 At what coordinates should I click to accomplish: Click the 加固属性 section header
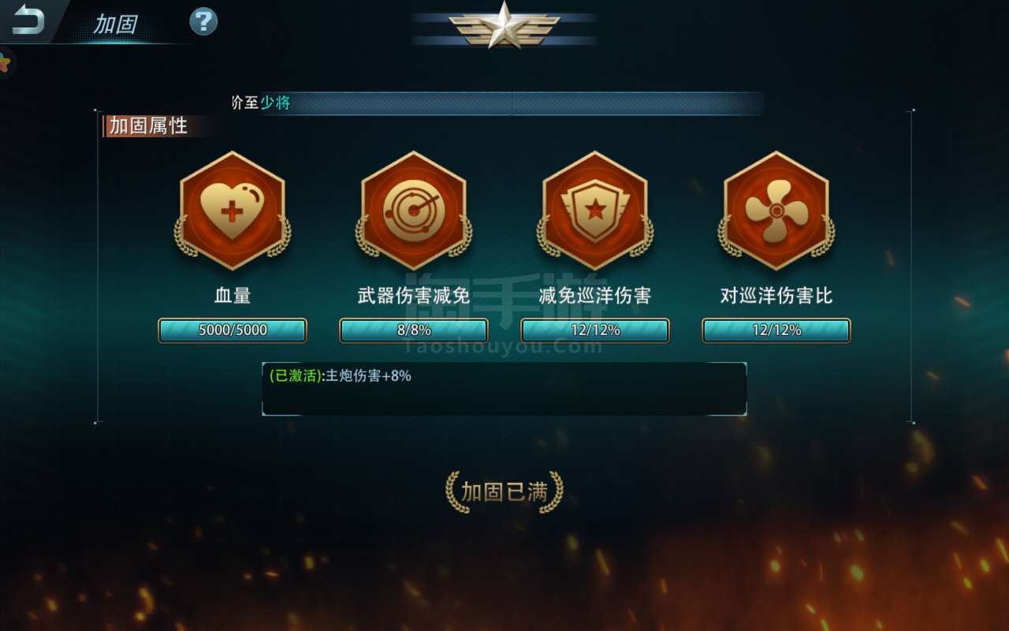point(147,126)
